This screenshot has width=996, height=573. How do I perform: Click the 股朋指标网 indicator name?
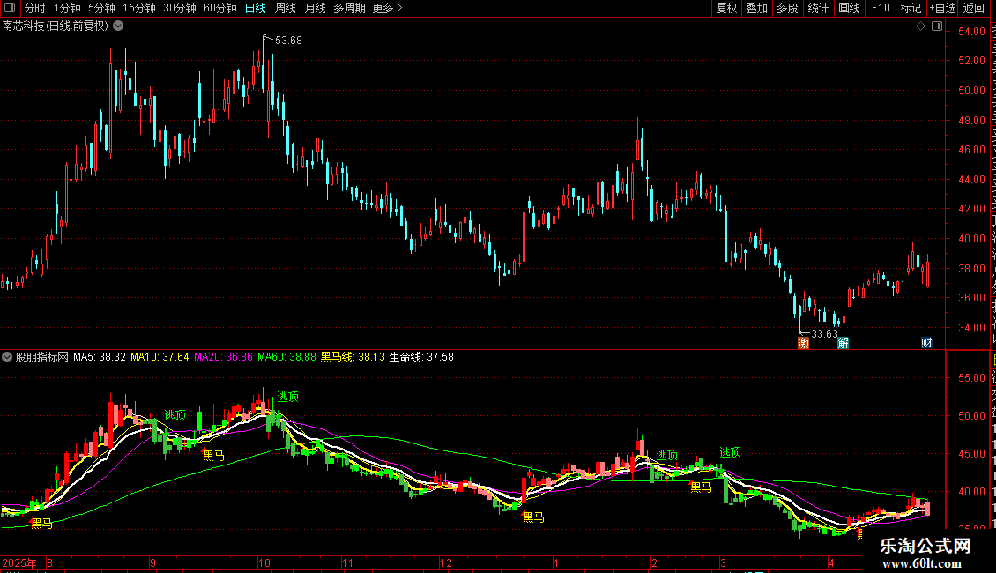(x=42, y=357)
